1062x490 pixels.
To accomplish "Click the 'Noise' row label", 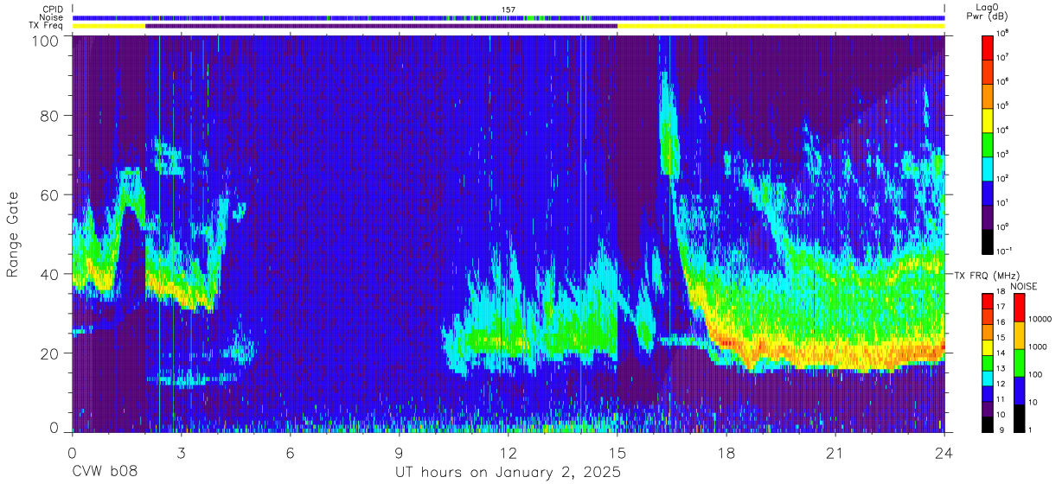I will coord(53,17).
